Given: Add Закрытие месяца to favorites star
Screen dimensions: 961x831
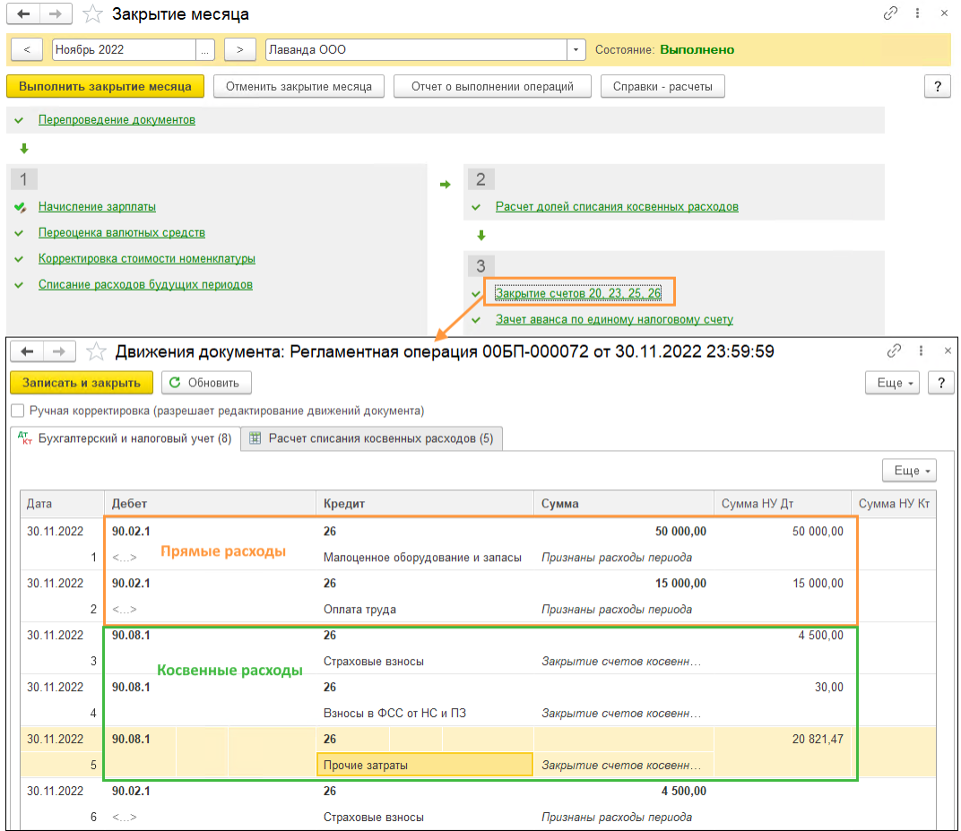Looking at the screenshot, I should pos(92,13).
